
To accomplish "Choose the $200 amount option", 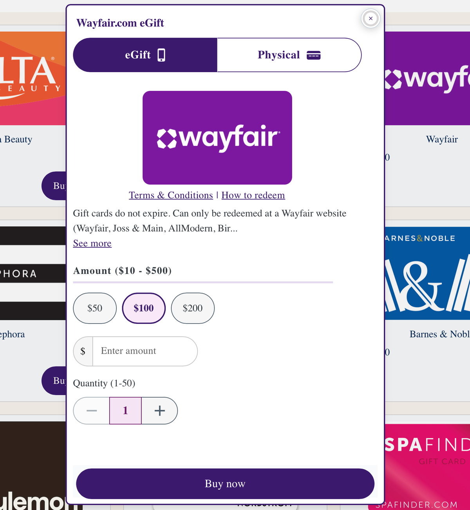I will click(x=193, y=308).
